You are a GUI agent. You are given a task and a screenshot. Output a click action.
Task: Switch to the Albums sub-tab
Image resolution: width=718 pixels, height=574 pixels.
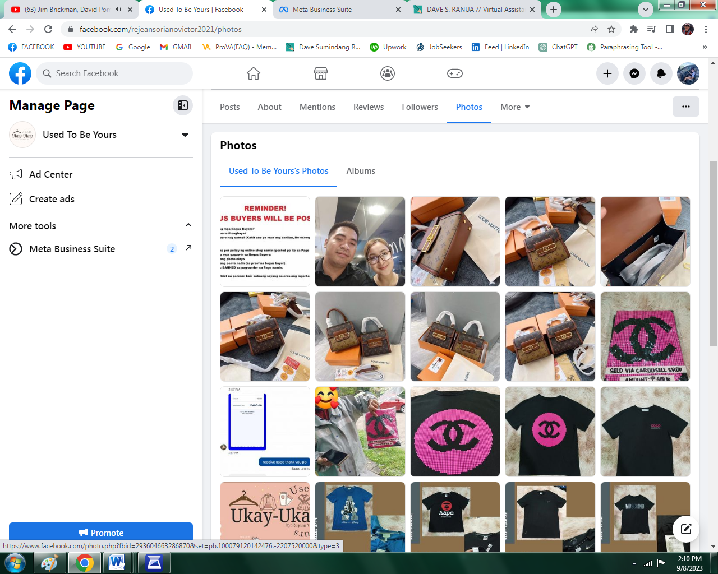[361, 171]
